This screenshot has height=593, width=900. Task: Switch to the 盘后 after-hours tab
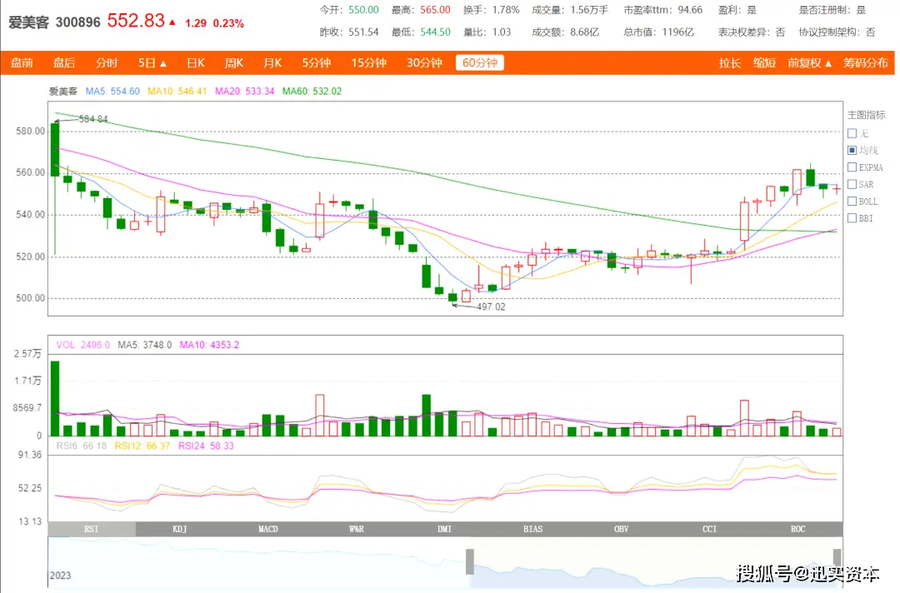point(64,63)
